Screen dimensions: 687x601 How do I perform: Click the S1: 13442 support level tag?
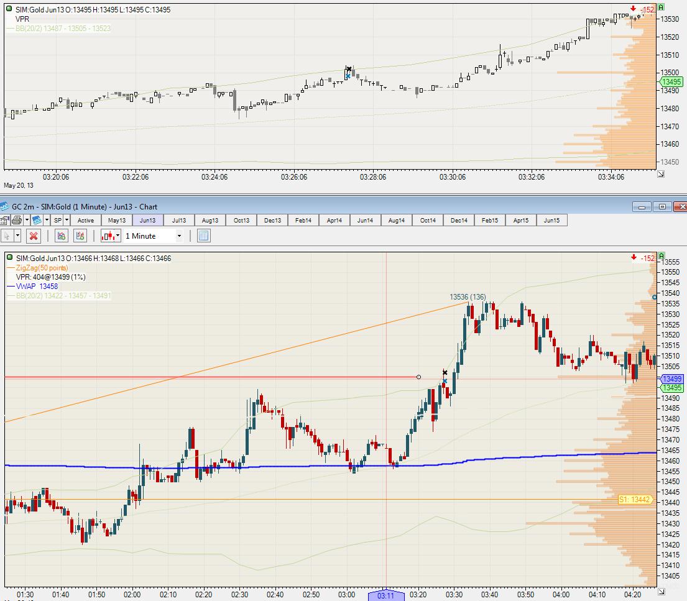coord(635,499)
